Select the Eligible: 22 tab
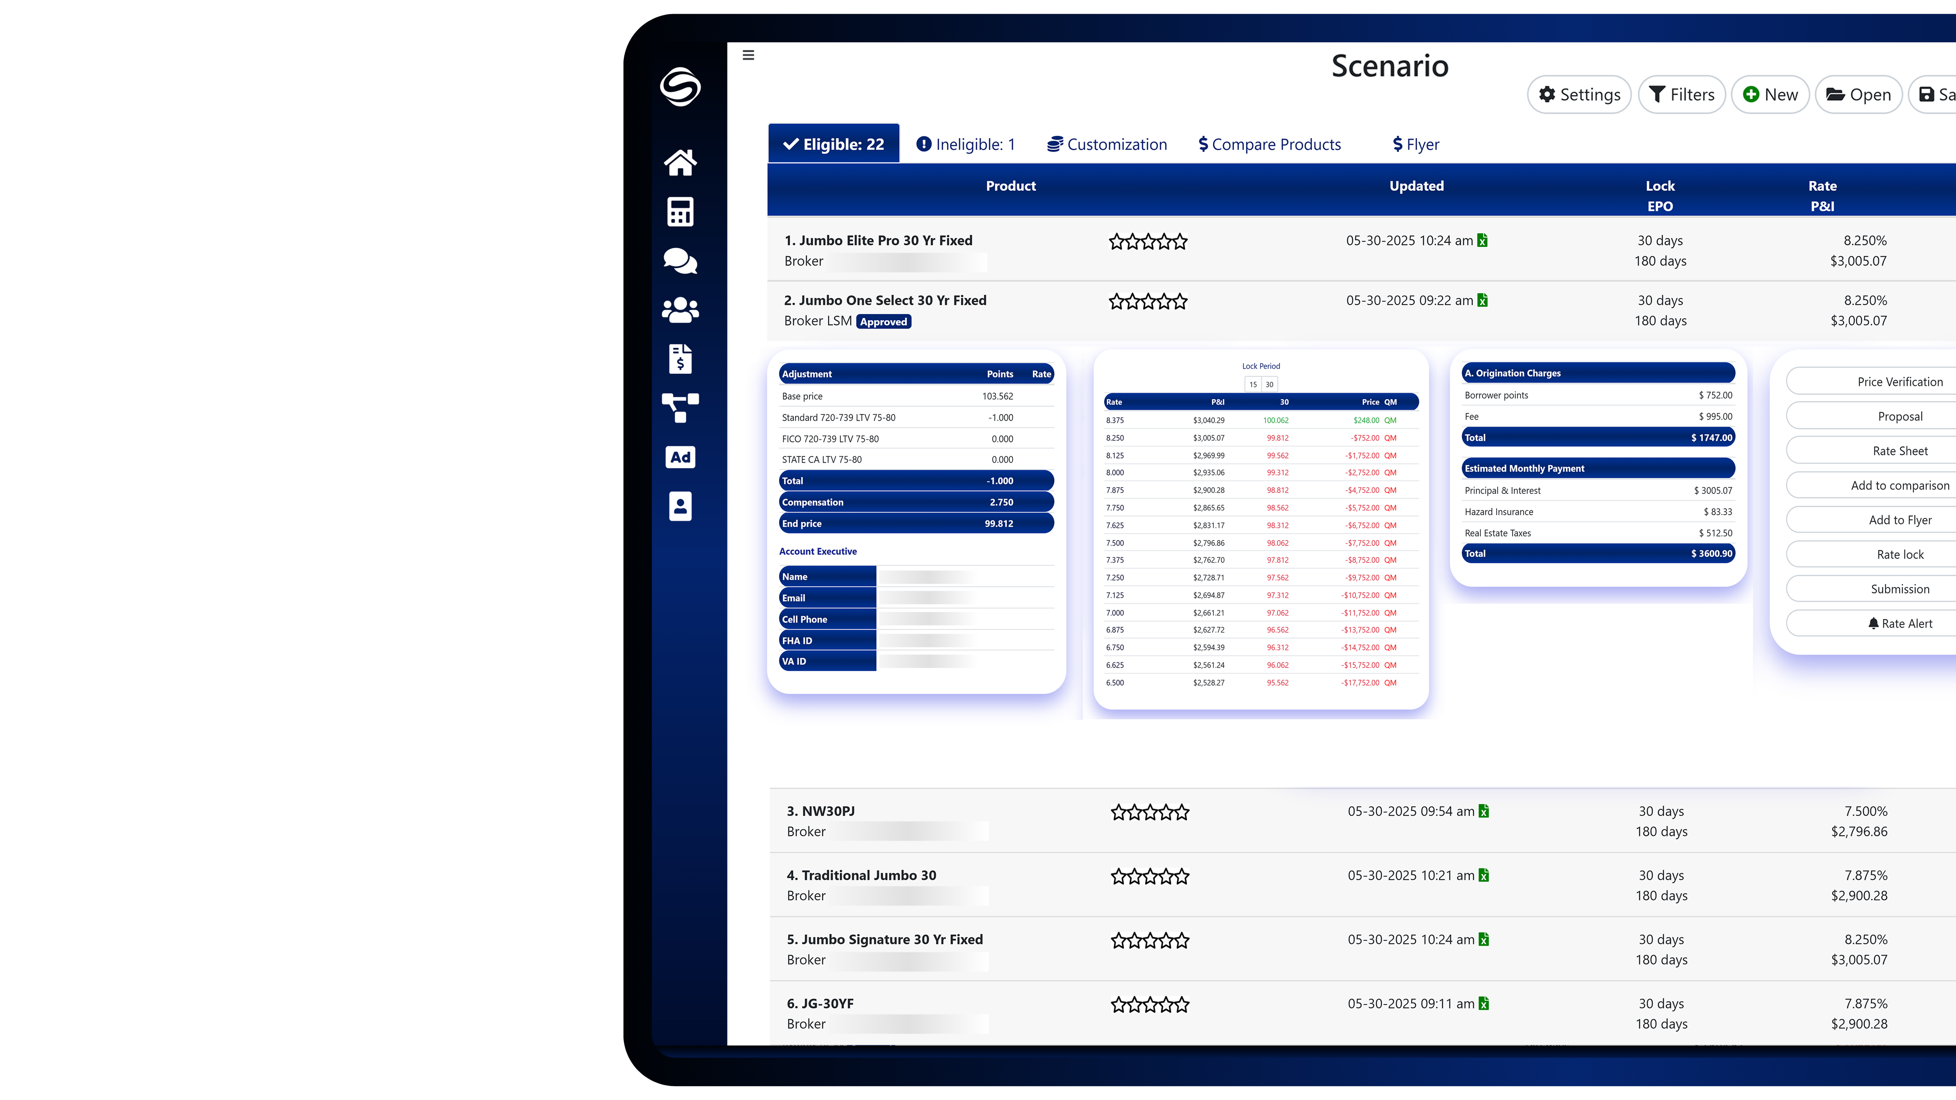This screenshot has width=1956, height=1100. pos(834,144)
